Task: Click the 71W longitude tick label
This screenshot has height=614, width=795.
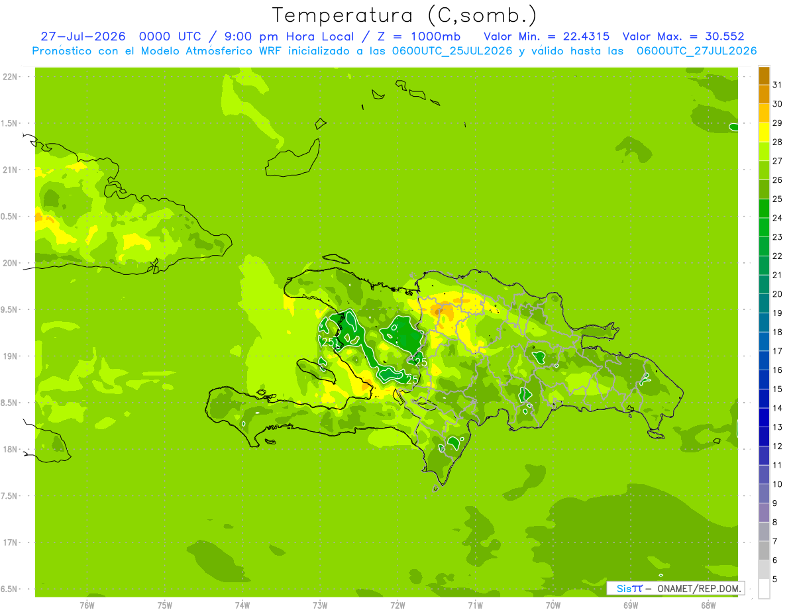Action: pos(475,605)
